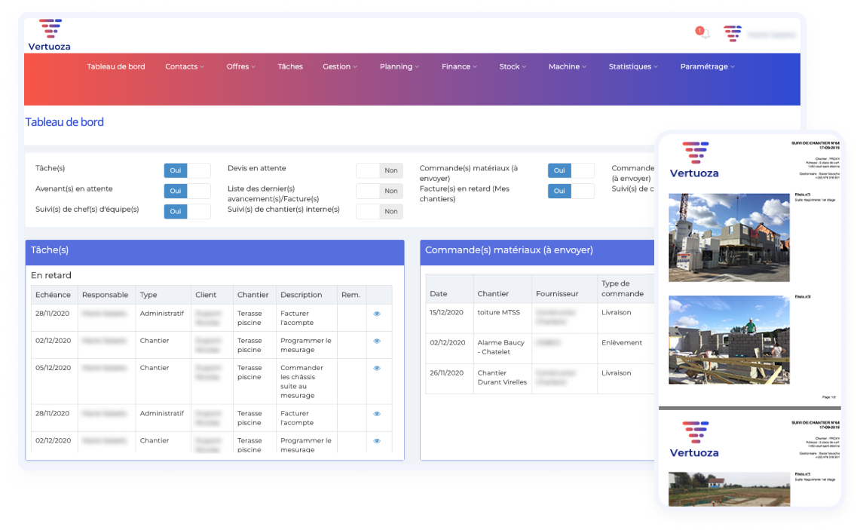
Task: Go to Tableau de bord in navigation bar
Action: [116, 66]
